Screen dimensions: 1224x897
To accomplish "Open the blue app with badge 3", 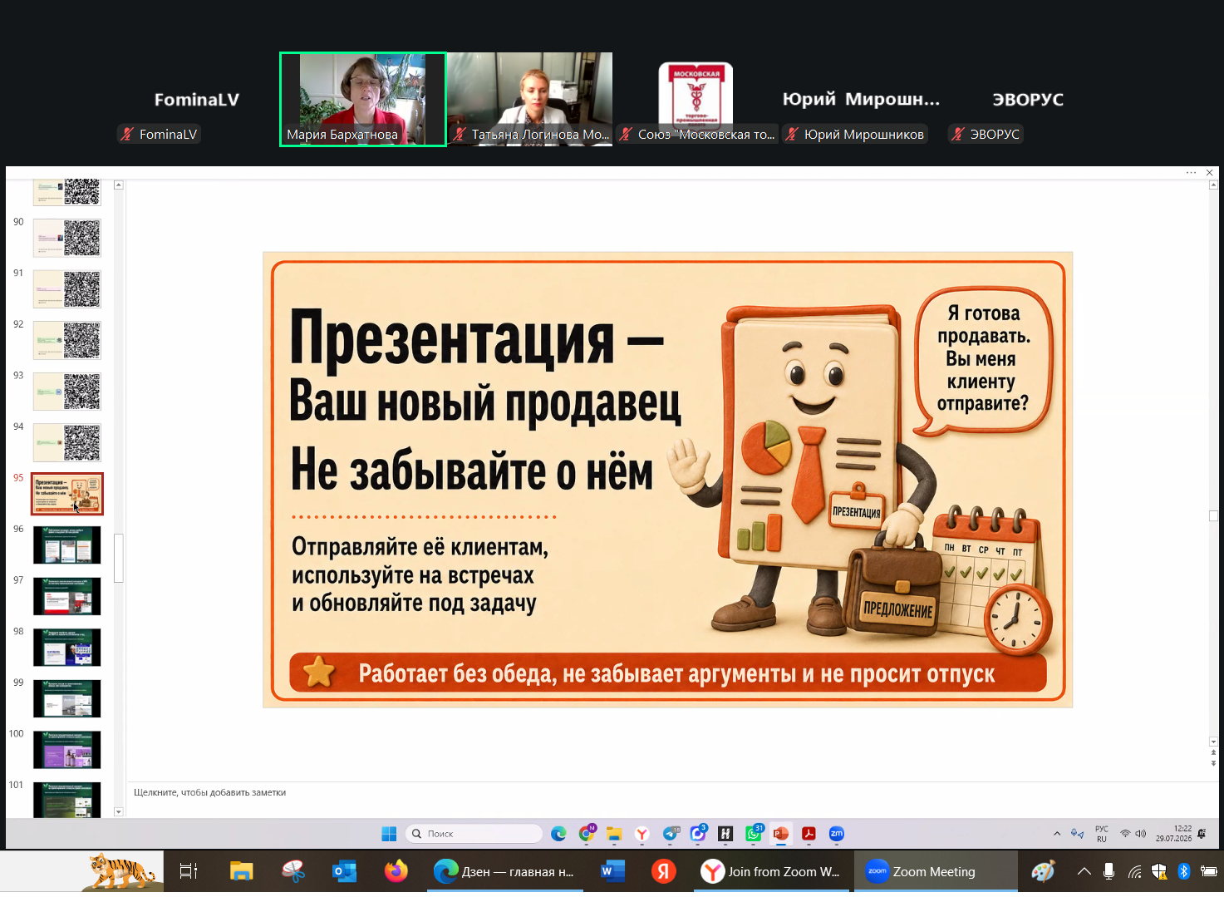I will point(698,834).
